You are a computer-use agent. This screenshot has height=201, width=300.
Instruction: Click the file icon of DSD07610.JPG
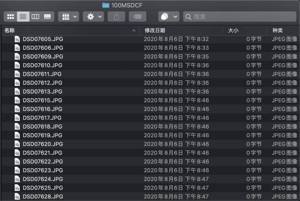(17, 65)
